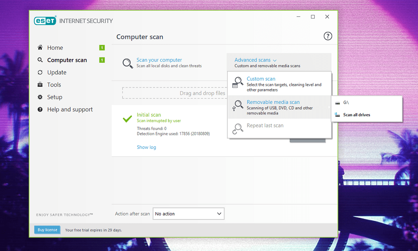Choose Custom scan
The height and width of the screenshot is (251, 418).
click(279, 84)
